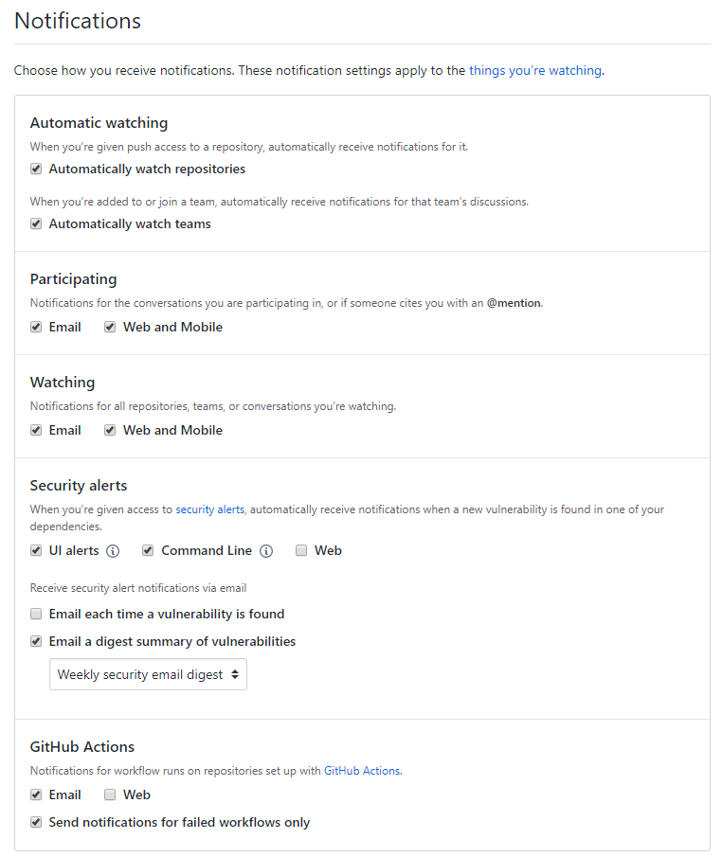
Task: Disable Email for GitHub Actions notifications
Action: [36, 795]
